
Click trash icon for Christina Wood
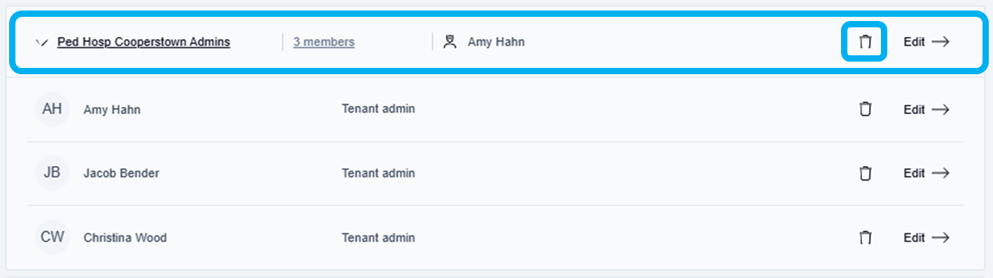(x=866, y=237)
